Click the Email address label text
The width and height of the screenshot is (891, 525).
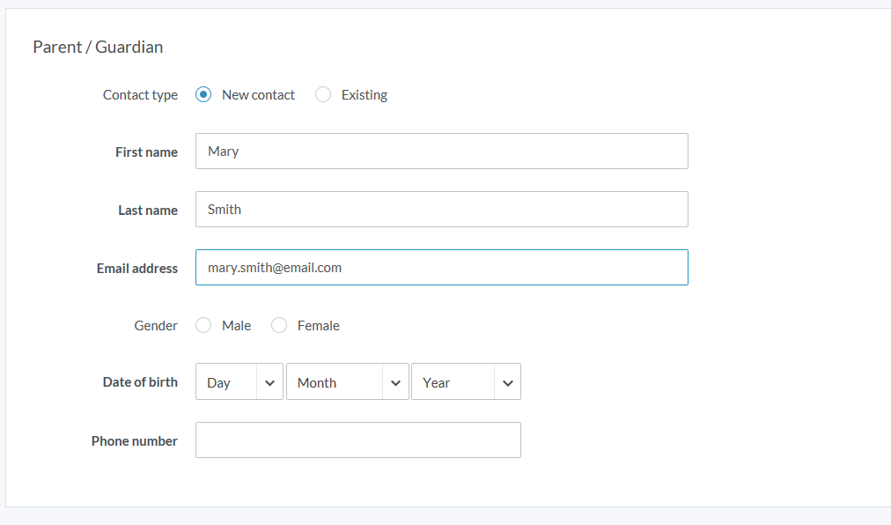pos(137,269)
